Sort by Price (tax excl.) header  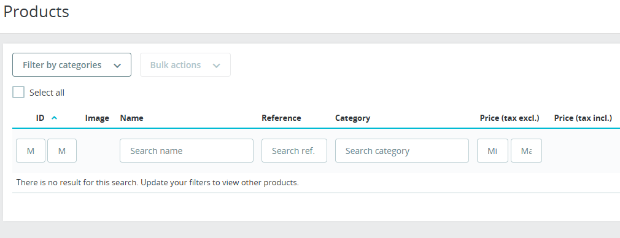click(510, 118)
